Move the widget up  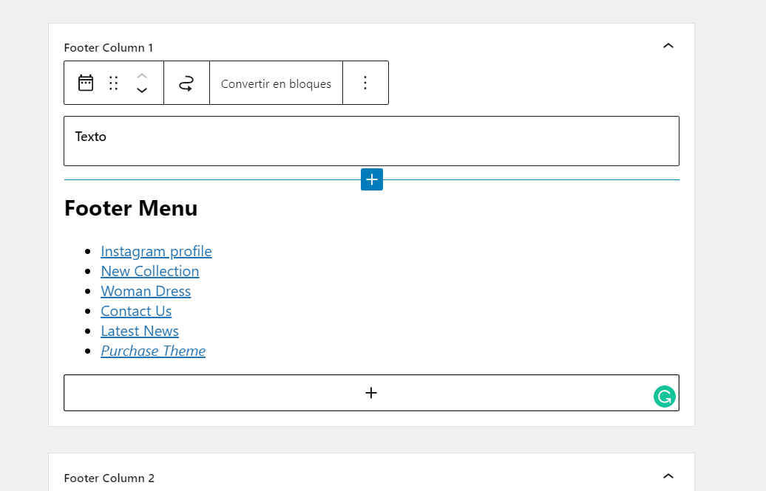click(x=142, y=75)
